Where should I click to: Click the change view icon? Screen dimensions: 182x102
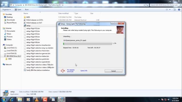point(167,10)
